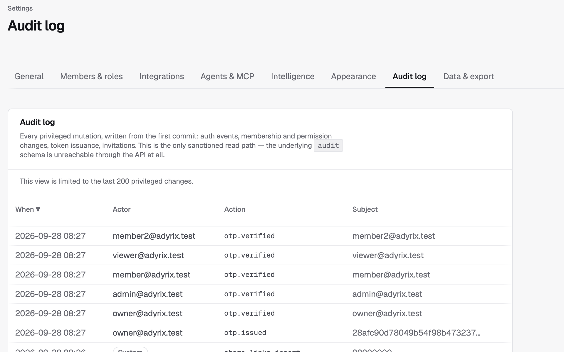Go to Agents & MCP tab
The height and width of the screenshot is (352, 564).
227,76
